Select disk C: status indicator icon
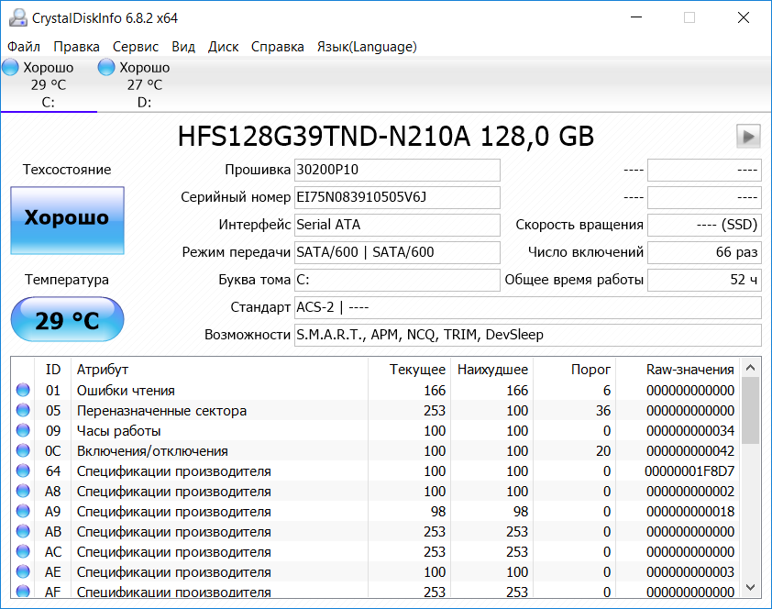Image resolution: width=772 pixels, height=609 pixels. [10, 67]
